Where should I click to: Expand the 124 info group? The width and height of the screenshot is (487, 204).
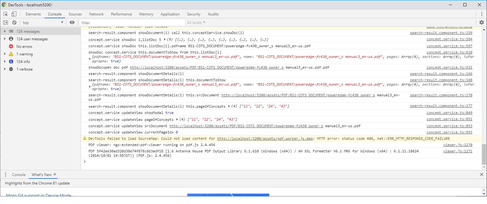coord(5,62)
